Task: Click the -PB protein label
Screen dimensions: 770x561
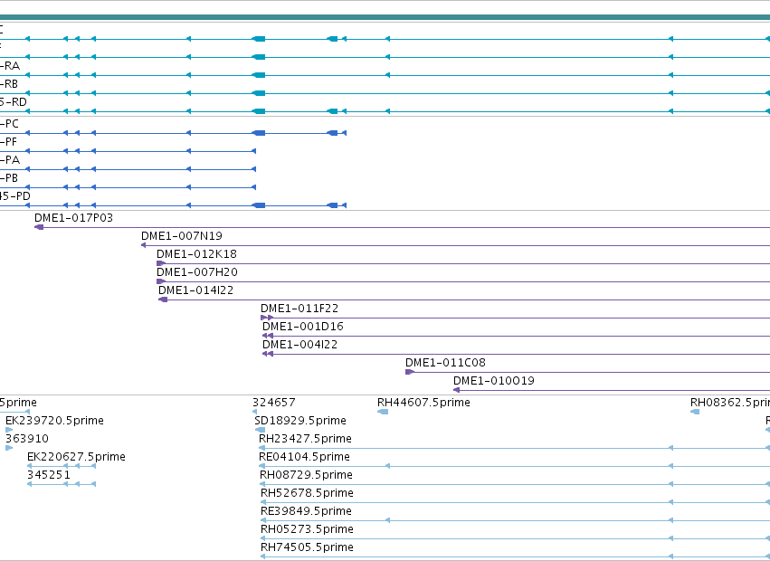Action: (9, 178)
